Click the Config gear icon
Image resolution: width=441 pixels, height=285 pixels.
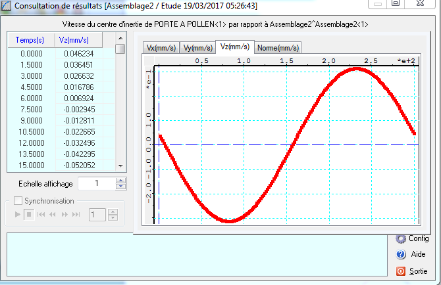coord(401,239)
